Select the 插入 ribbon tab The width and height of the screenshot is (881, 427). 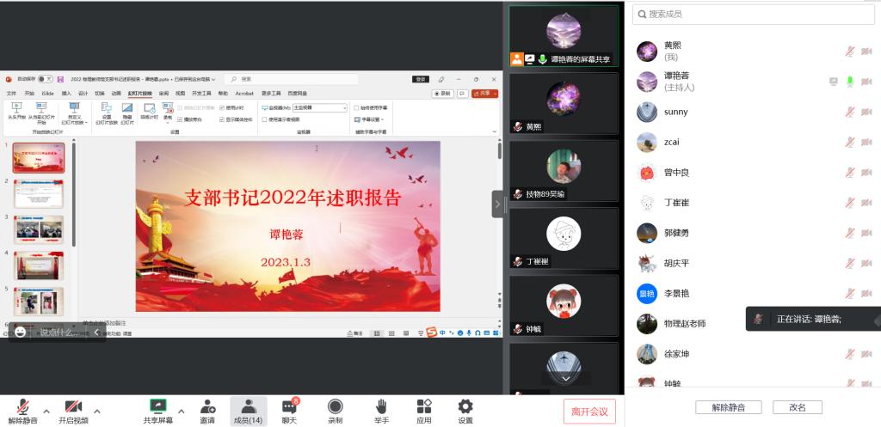tap(66, 93)
